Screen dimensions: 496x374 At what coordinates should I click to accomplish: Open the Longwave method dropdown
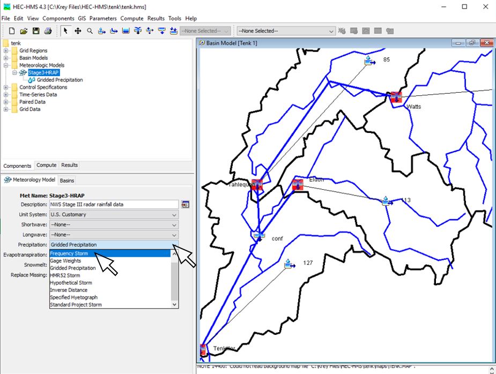coord(114,235)
